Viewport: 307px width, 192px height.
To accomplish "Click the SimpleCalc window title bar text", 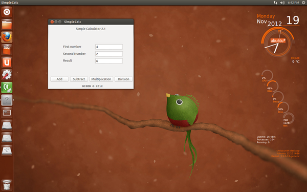I will (73, 22).
